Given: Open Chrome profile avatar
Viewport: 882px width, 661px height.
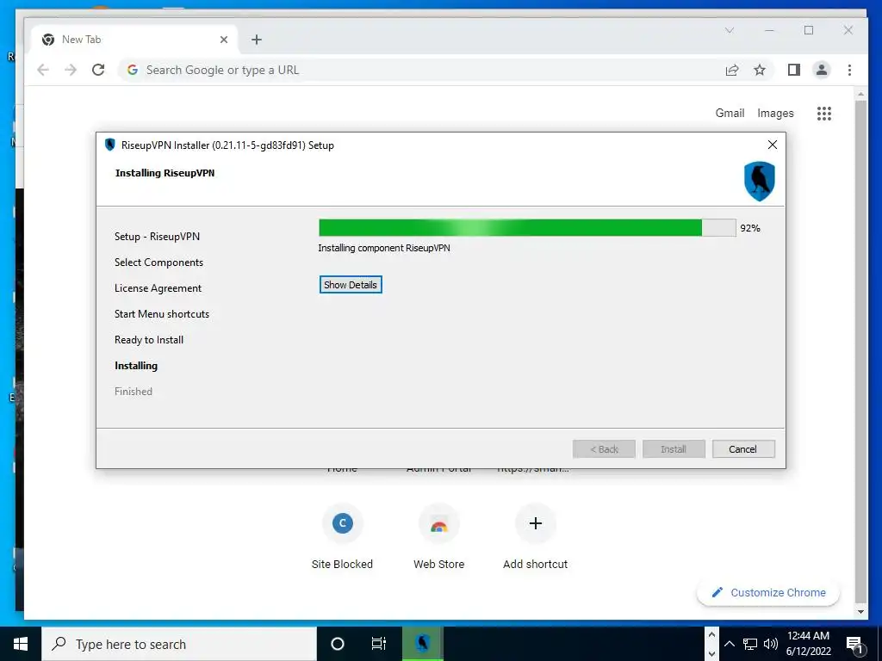Looking at the screenshot, I should click(x=822, y=70).
